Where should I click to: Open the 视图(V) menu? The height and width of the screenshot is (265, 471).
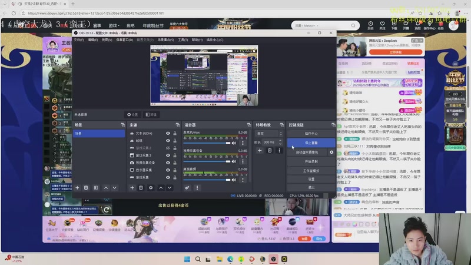click(107, 40)
